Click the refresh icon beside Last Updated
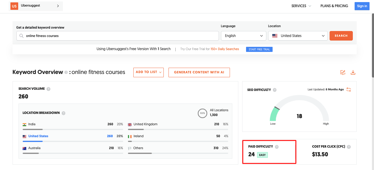Image resolution: width=374 pixels, height=170 pixels. 349,89
